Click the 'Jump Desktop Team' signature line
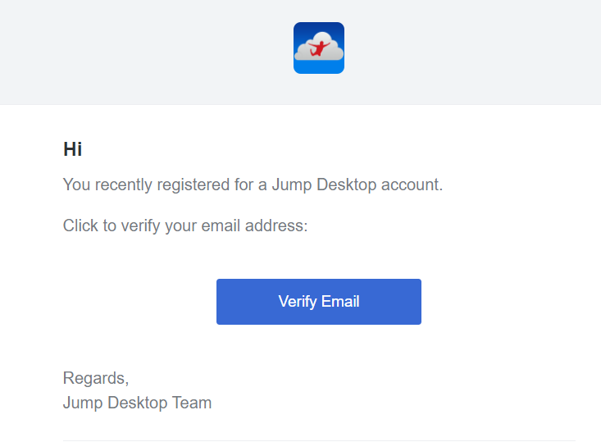This screenshot has width=601, height=442. click(137, 403)
